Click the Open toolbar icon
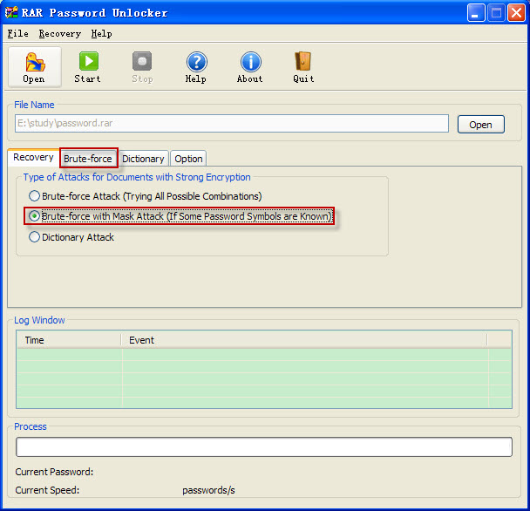530x511 pixels. 35,67
